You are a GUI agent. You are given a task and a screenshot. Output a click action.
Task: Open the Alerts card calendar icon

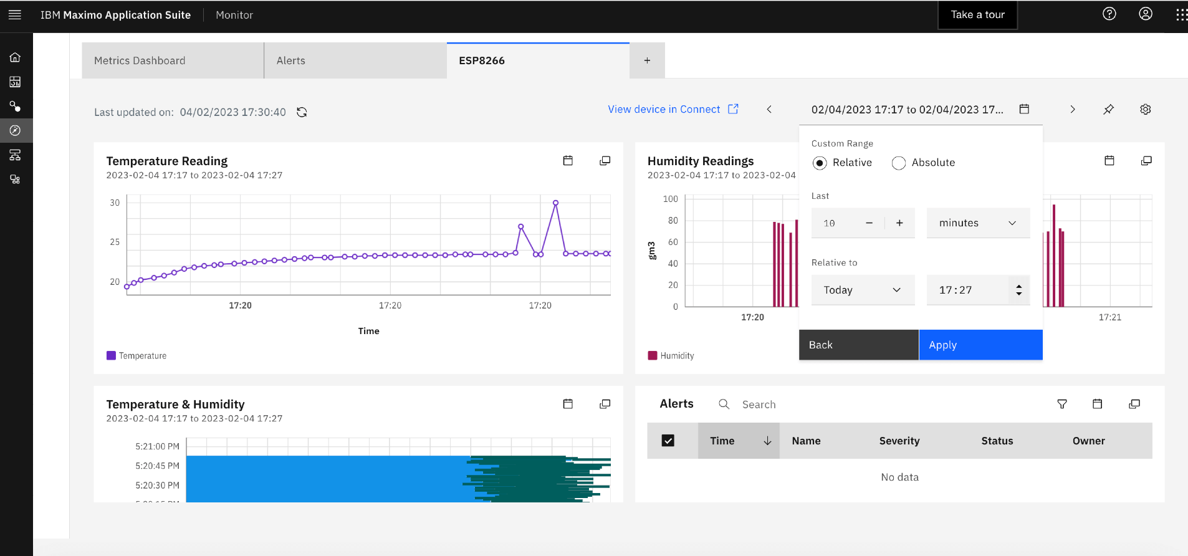click(1098, 404)
